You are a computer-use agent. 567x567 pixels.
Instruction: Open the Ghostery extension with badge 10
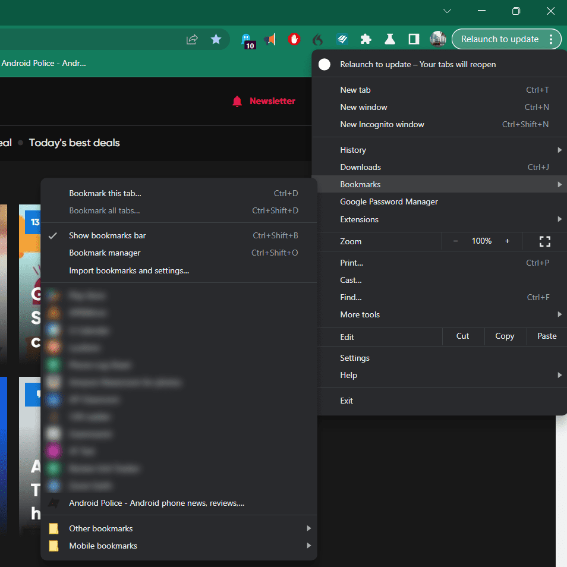(x=248, y=39)
